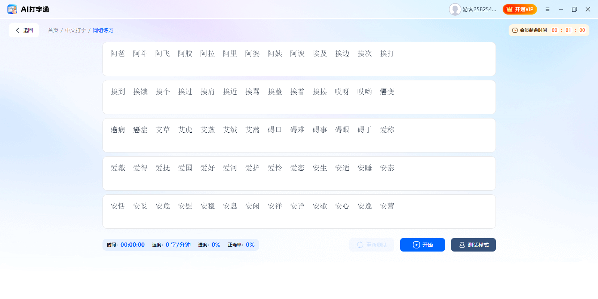Switch to 测试模式
598x299 pixels.
coord(473,245)
